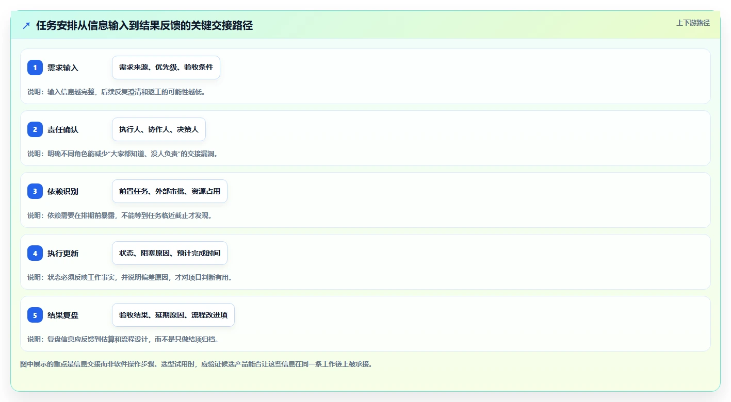Click the 验收结果、延期原因、流程改进项 chip

coord(173,315)
